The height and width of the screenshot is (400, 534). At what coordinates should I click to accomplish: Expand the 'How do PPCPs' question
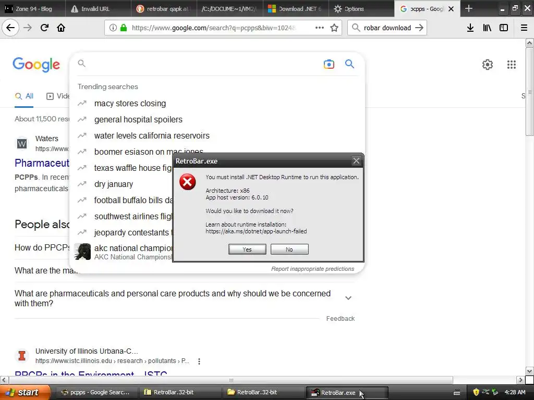42,247
